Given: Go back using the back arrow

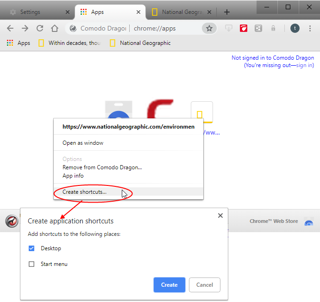Looking at the screenshot, I should pos(10,28).
